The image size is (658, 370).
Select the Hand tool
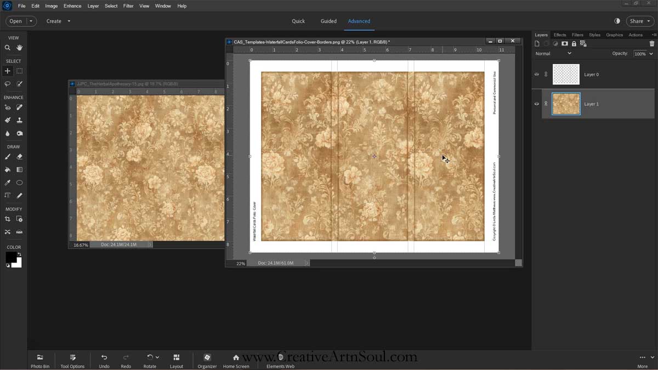coord(20,48)
